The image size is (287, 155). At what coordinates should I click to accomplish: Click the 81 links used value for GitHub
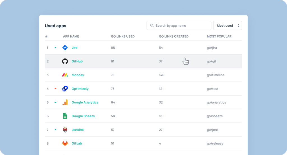pos(113,61)
